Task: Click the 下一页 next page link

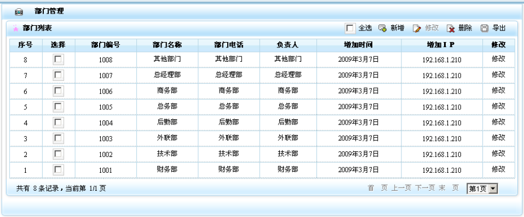Action: click(x=425, y=188)
